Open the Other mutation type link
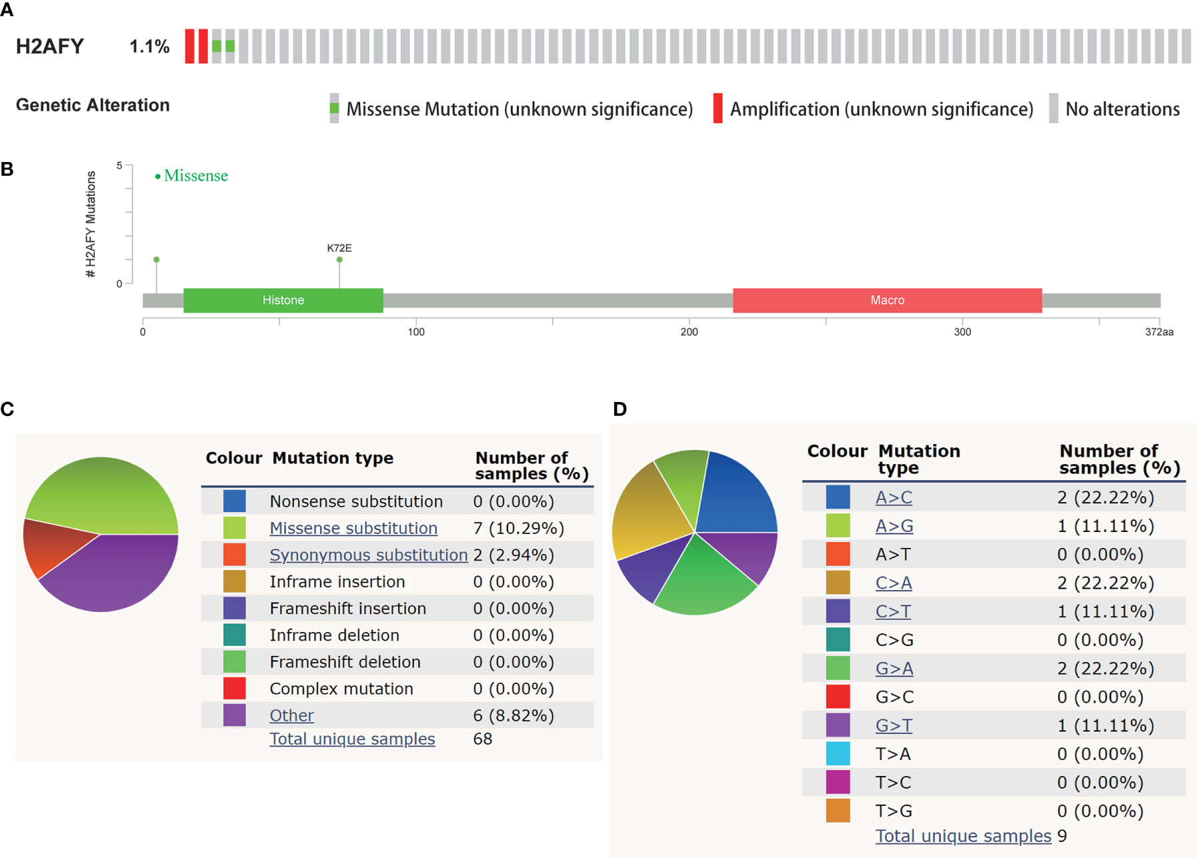The width and height of the screenshot is (1197, 858). (291, 715)
